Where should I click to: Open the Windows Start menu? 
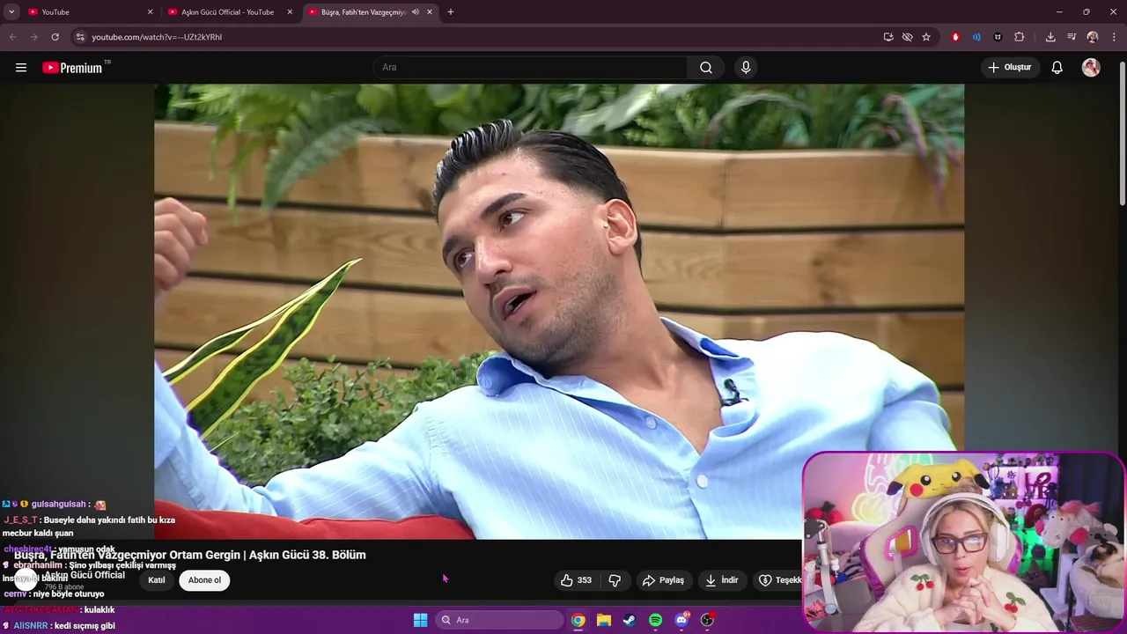(421, 620)
